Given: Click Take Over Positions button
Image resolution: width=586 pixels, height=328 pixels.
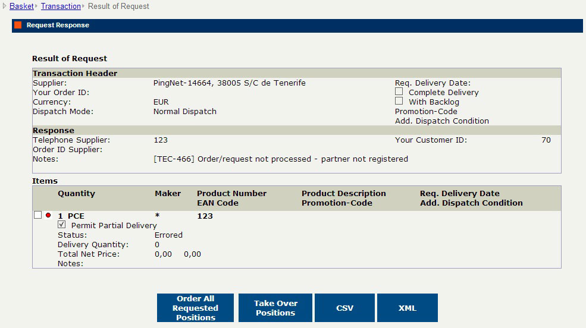Looking at the screenshot, I should pos(275,308).
